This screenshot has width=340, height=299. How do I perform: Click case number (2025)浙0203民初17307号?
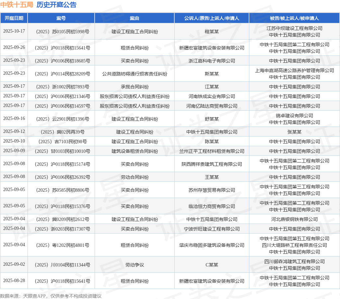coord(62,229)
